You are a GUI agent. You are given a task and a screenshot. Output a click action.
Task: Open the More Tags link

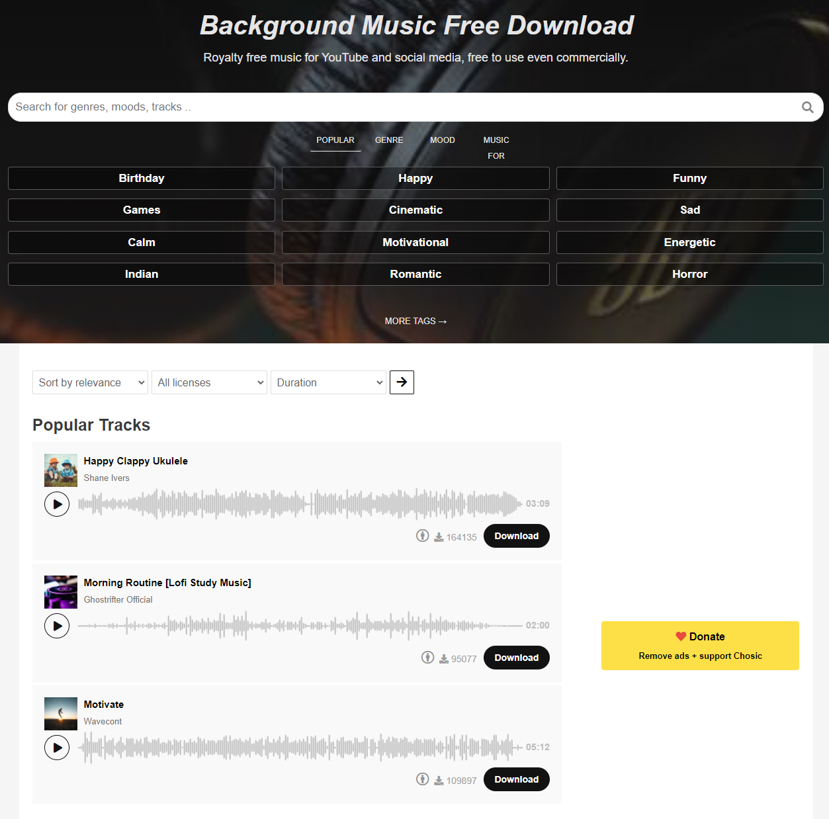tap(415, 321)
